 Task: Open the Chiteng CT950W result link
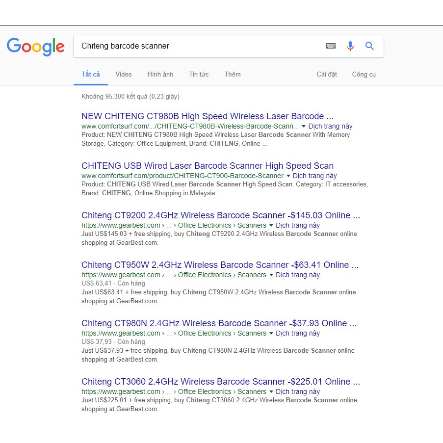click(x=220, y=265)
